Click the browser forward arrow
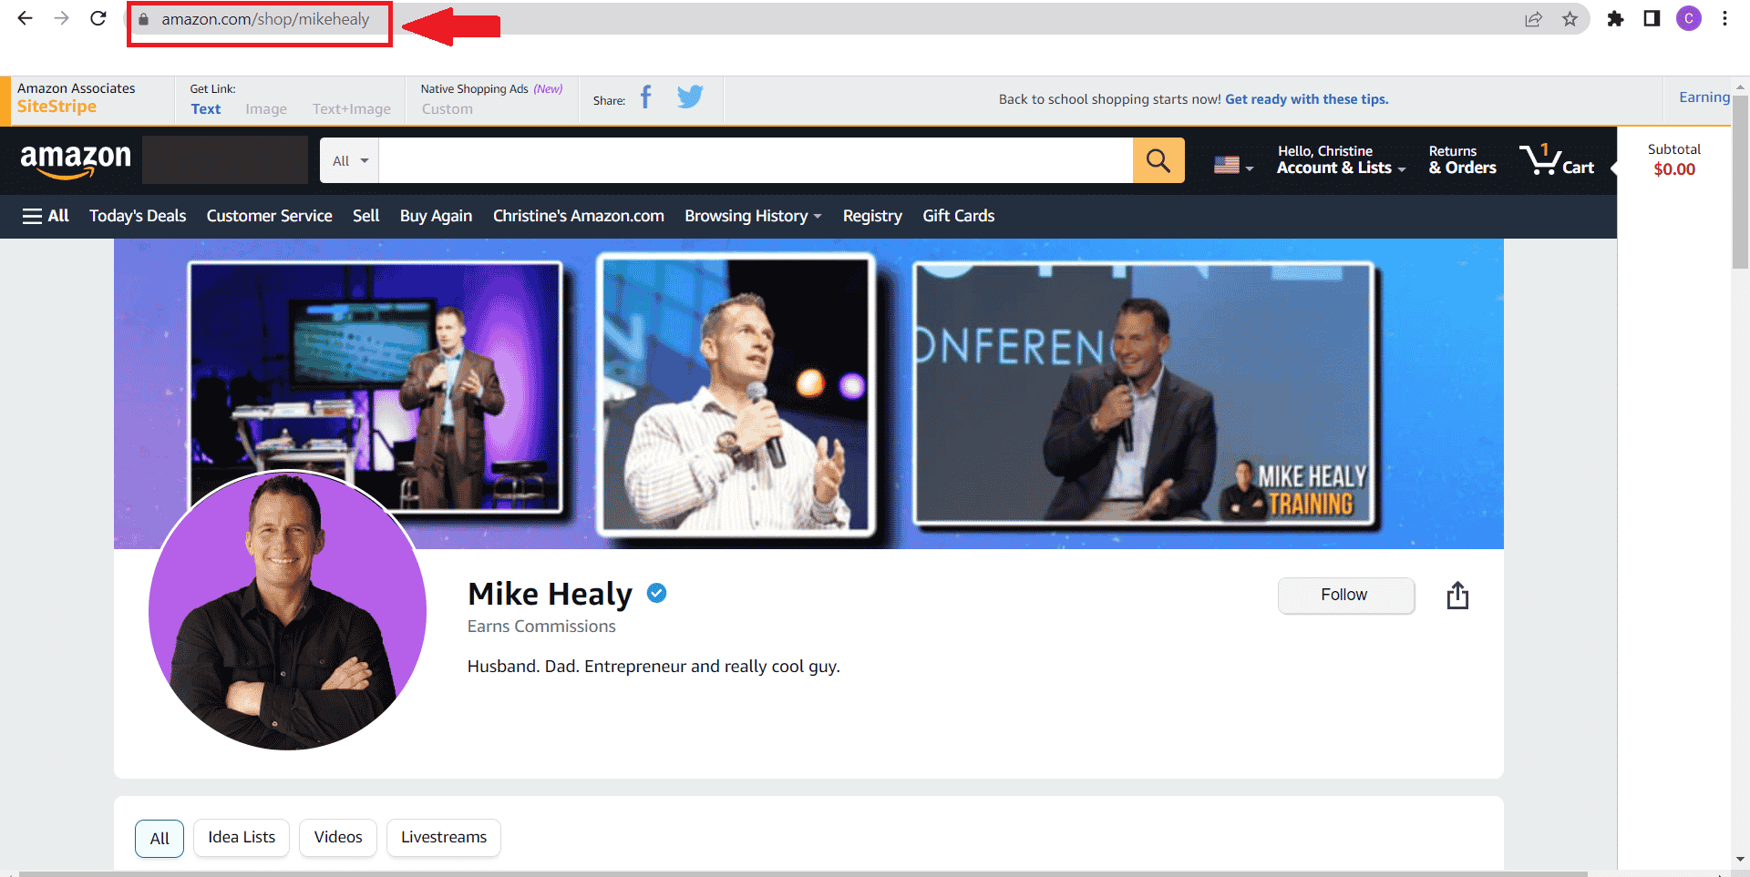 (61, 18)
